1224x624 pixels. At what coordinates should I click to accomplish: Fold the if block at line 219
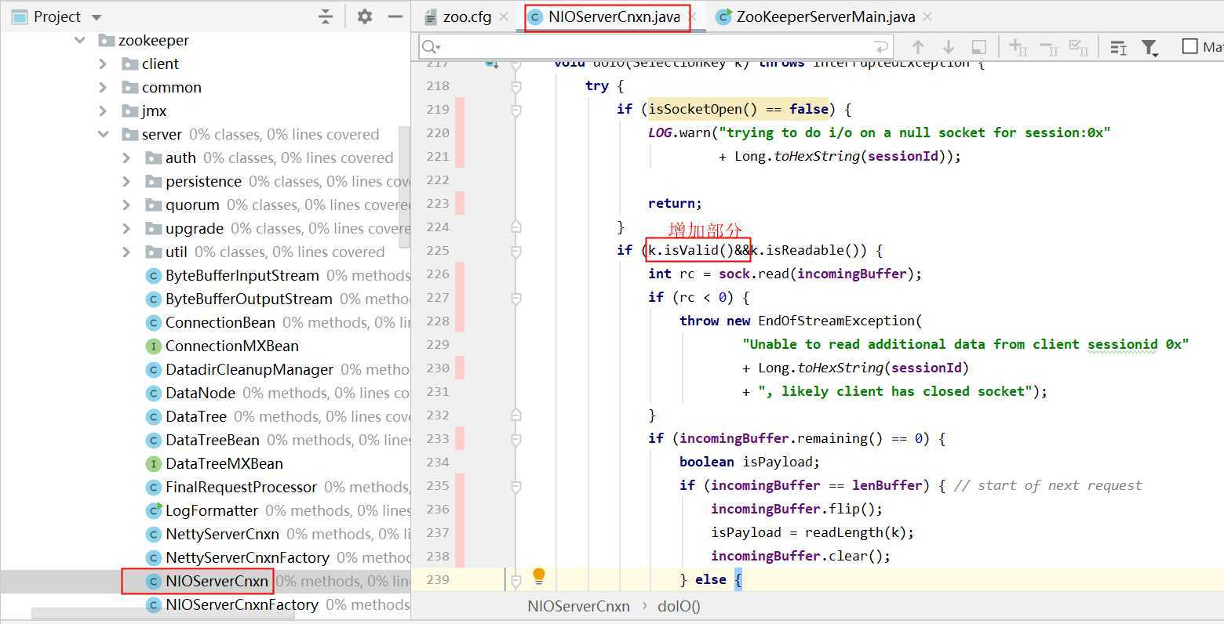pyautogui.click(x=515, y=110)
